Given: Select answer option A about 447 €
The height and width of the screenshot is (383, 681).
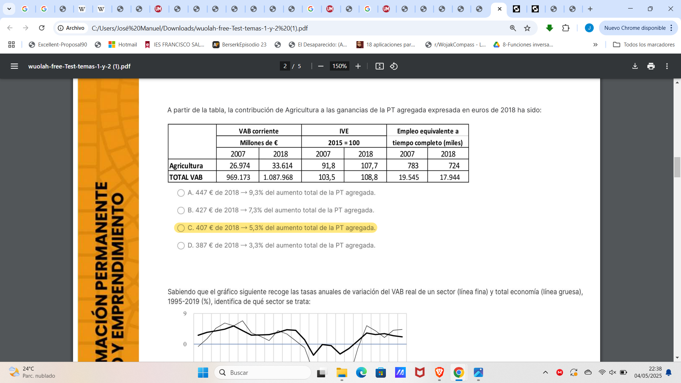Looking at the screenshot, I should tap(181, 193).
